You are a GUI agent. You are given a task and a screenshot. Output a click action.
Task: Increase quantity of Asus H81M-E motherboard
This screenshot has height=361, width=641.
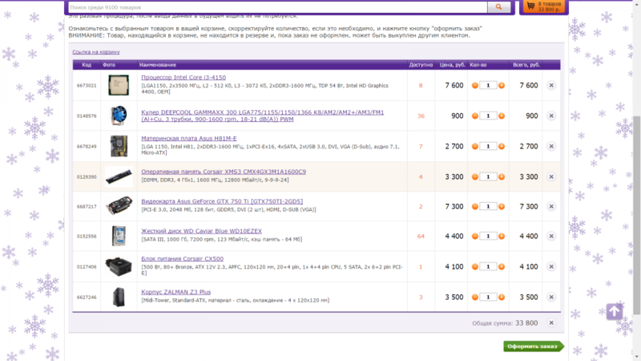(x=502, y=146)
